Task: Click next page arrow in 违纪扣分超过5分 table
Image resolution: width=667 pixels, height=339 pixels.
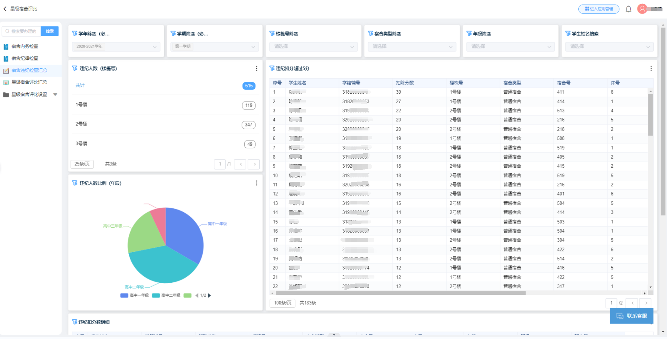Action: [x=646, y=303]
